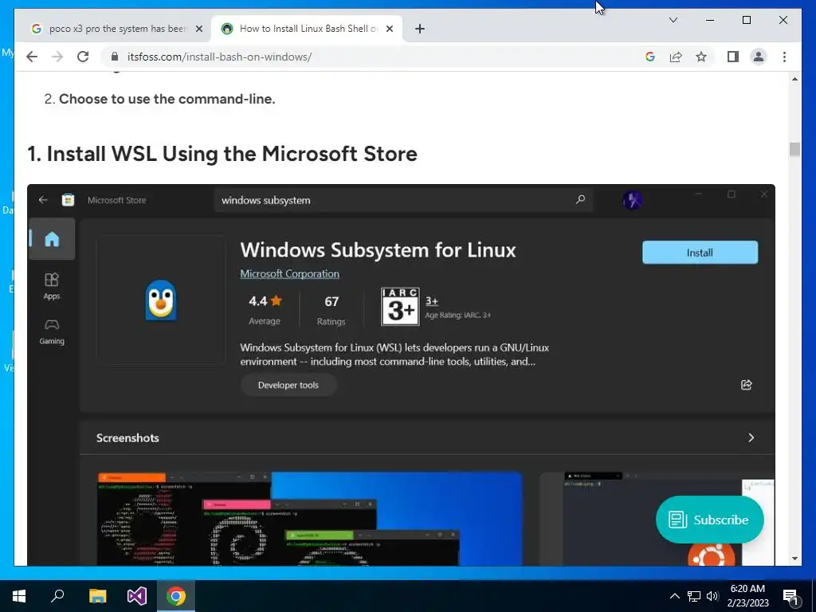Show hidden tray icons chevron

click(674, 596)
